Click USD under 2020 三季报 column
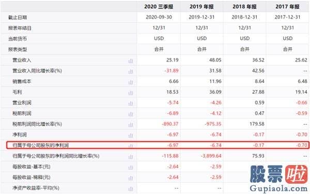Screen dimensions: 310x194 coord(159,39)
